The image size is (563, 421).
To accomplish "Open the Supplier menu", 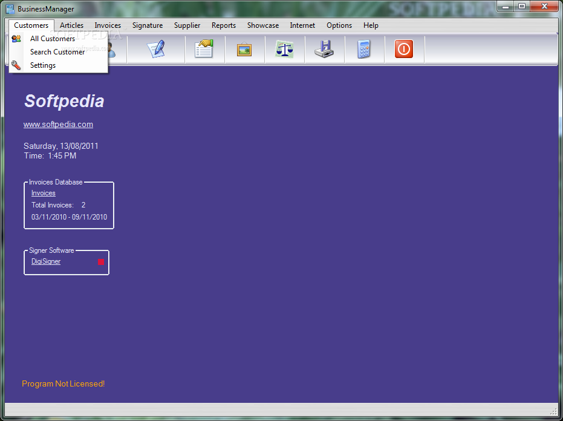I will [x=187, y=25].
